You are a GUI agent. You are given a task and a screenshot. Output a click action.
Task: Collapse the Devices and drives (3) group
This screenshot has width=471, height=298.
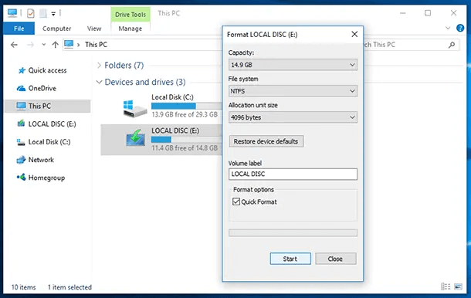pos(99,82)
